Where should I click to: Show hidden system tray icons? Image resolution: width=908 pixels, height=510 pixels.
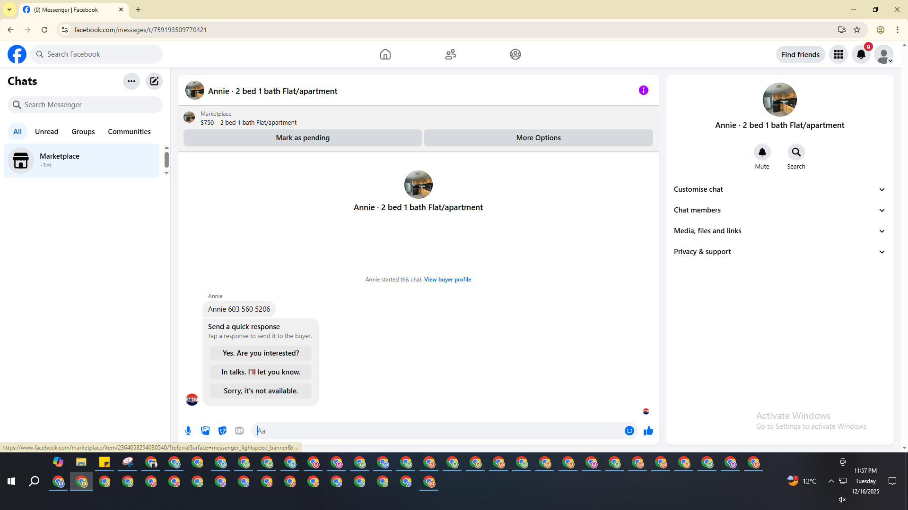pyautogui.click(x=831, y=481)
